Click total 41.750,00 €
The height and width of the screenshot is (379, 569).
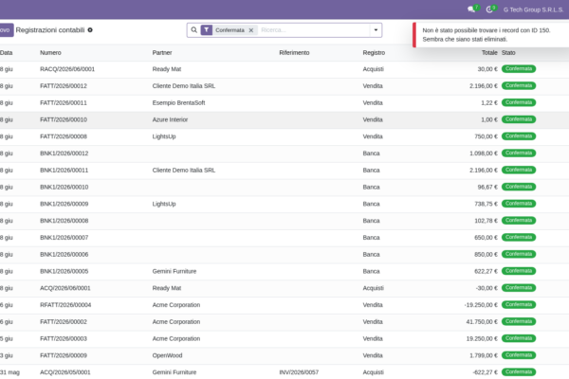point(482,322)
